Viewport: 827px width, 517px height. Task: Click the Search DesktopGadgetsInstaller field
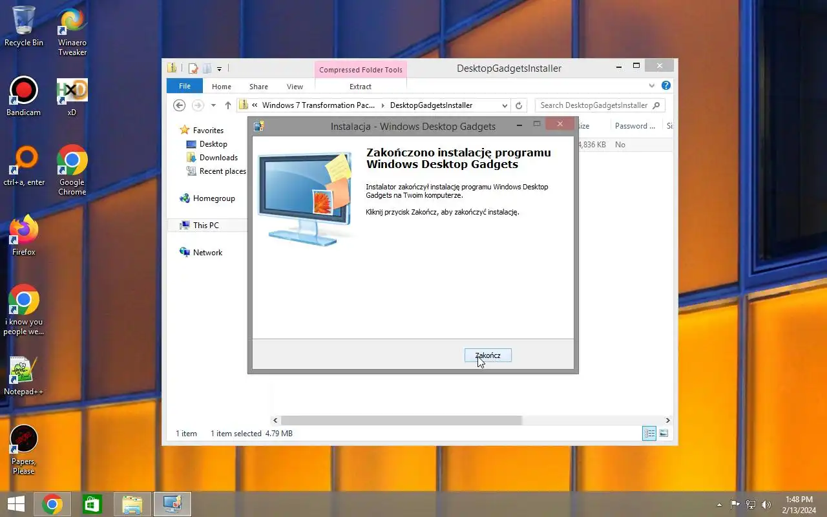click(600, 105)
